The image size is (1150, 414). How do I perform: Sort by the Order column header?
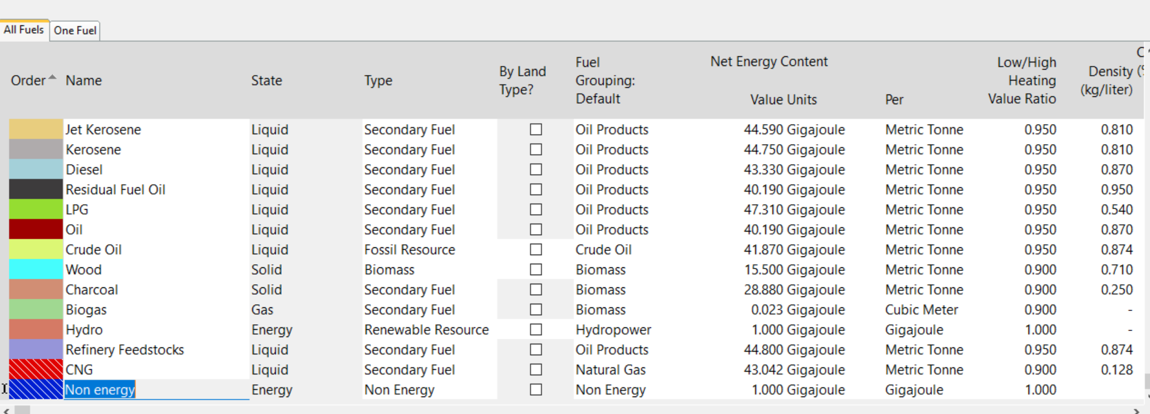click(29, 81)
